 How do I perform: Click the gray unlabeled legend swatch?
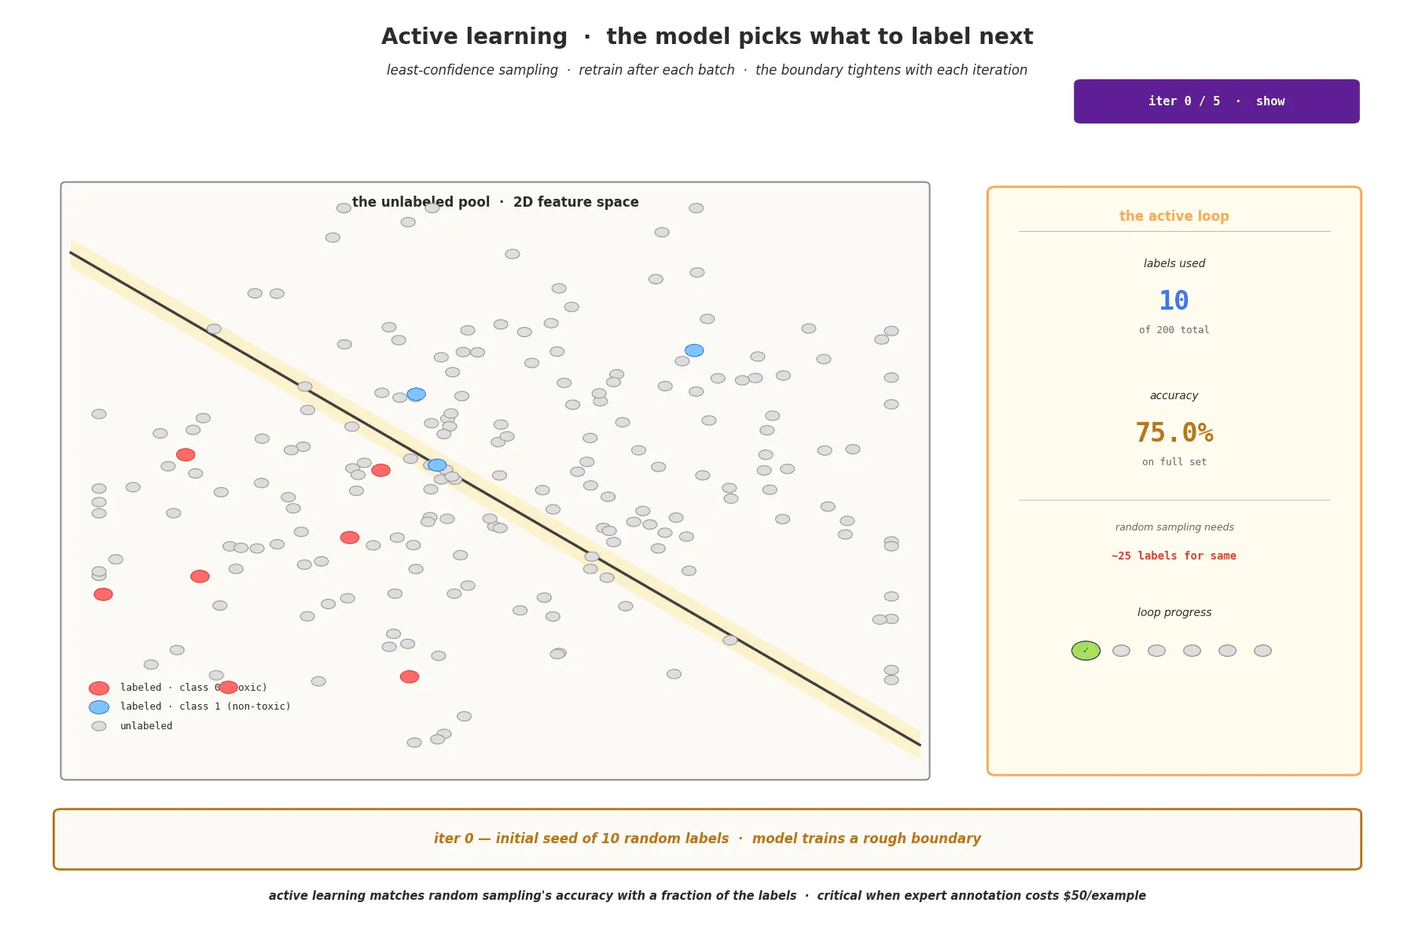pos(99,726)
